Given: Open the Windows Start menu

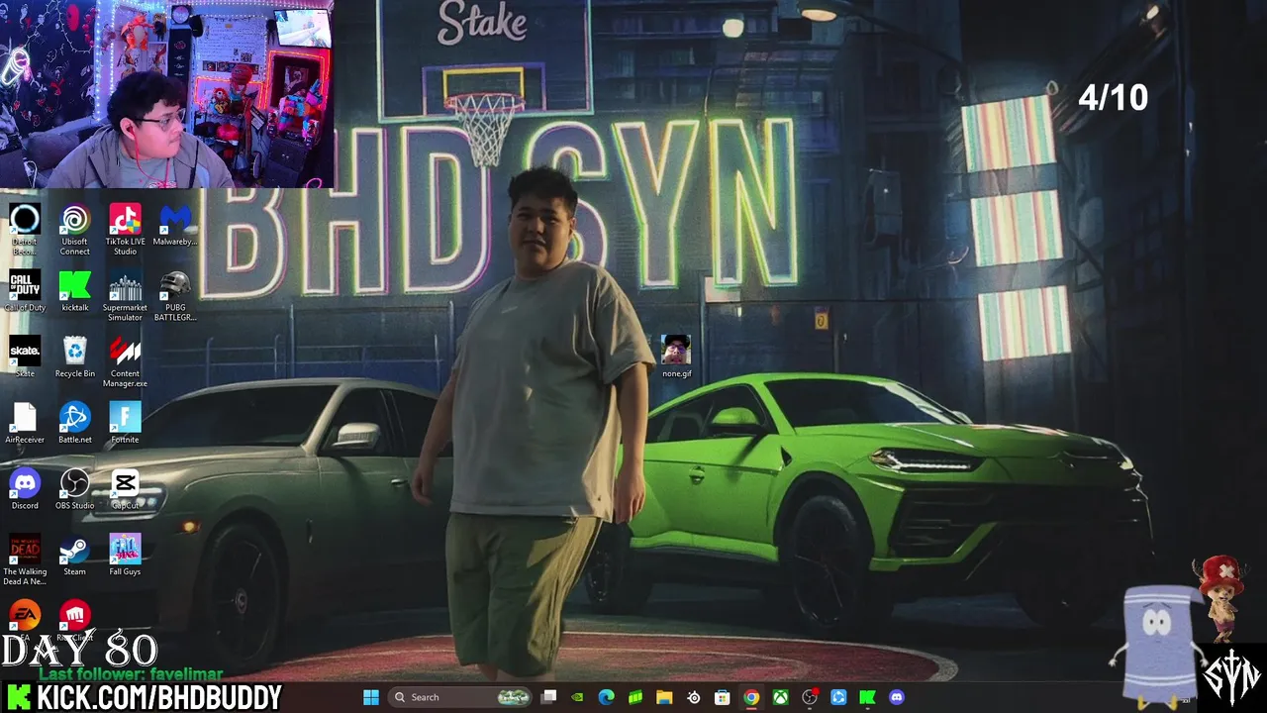Looking at the screenshot, I should 371,697.
